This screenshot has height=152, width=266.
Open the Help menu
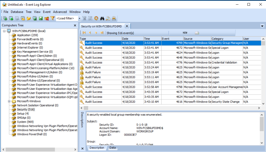[x=86, y=12]
